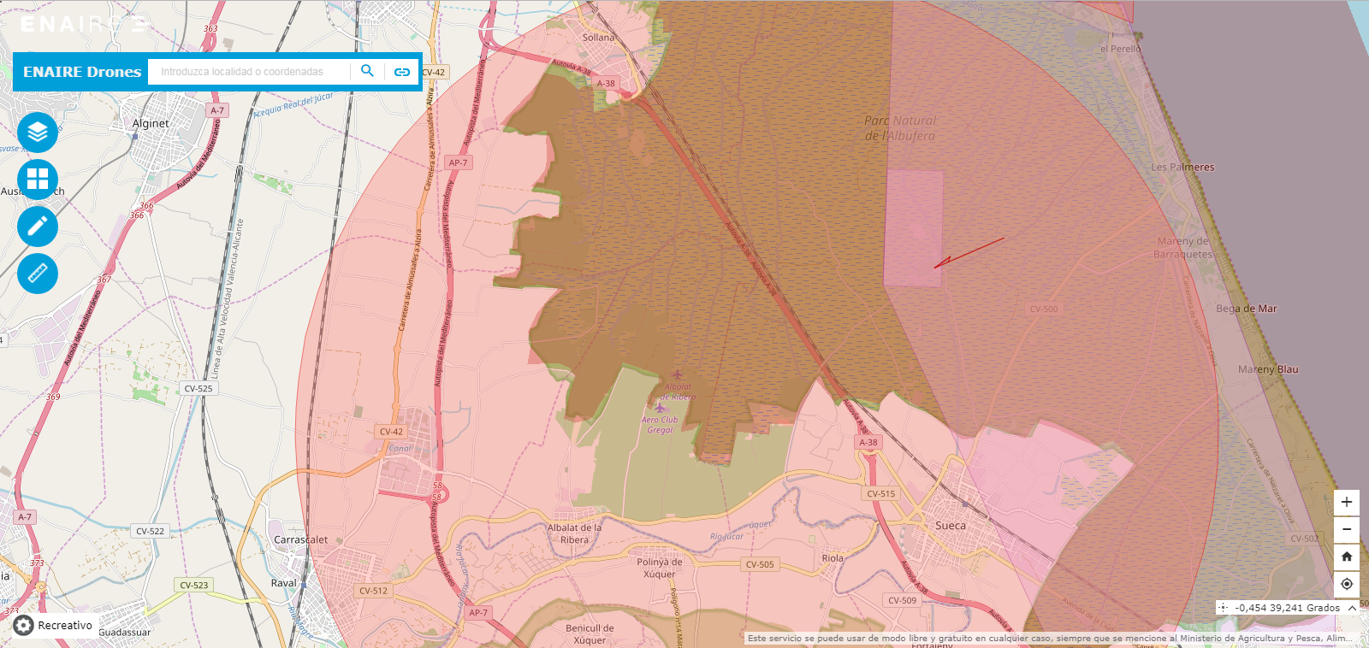The image size is (1369, 648).
Task: Click the pink rectangular zone in Albufera park
Action: coord(913,227)
